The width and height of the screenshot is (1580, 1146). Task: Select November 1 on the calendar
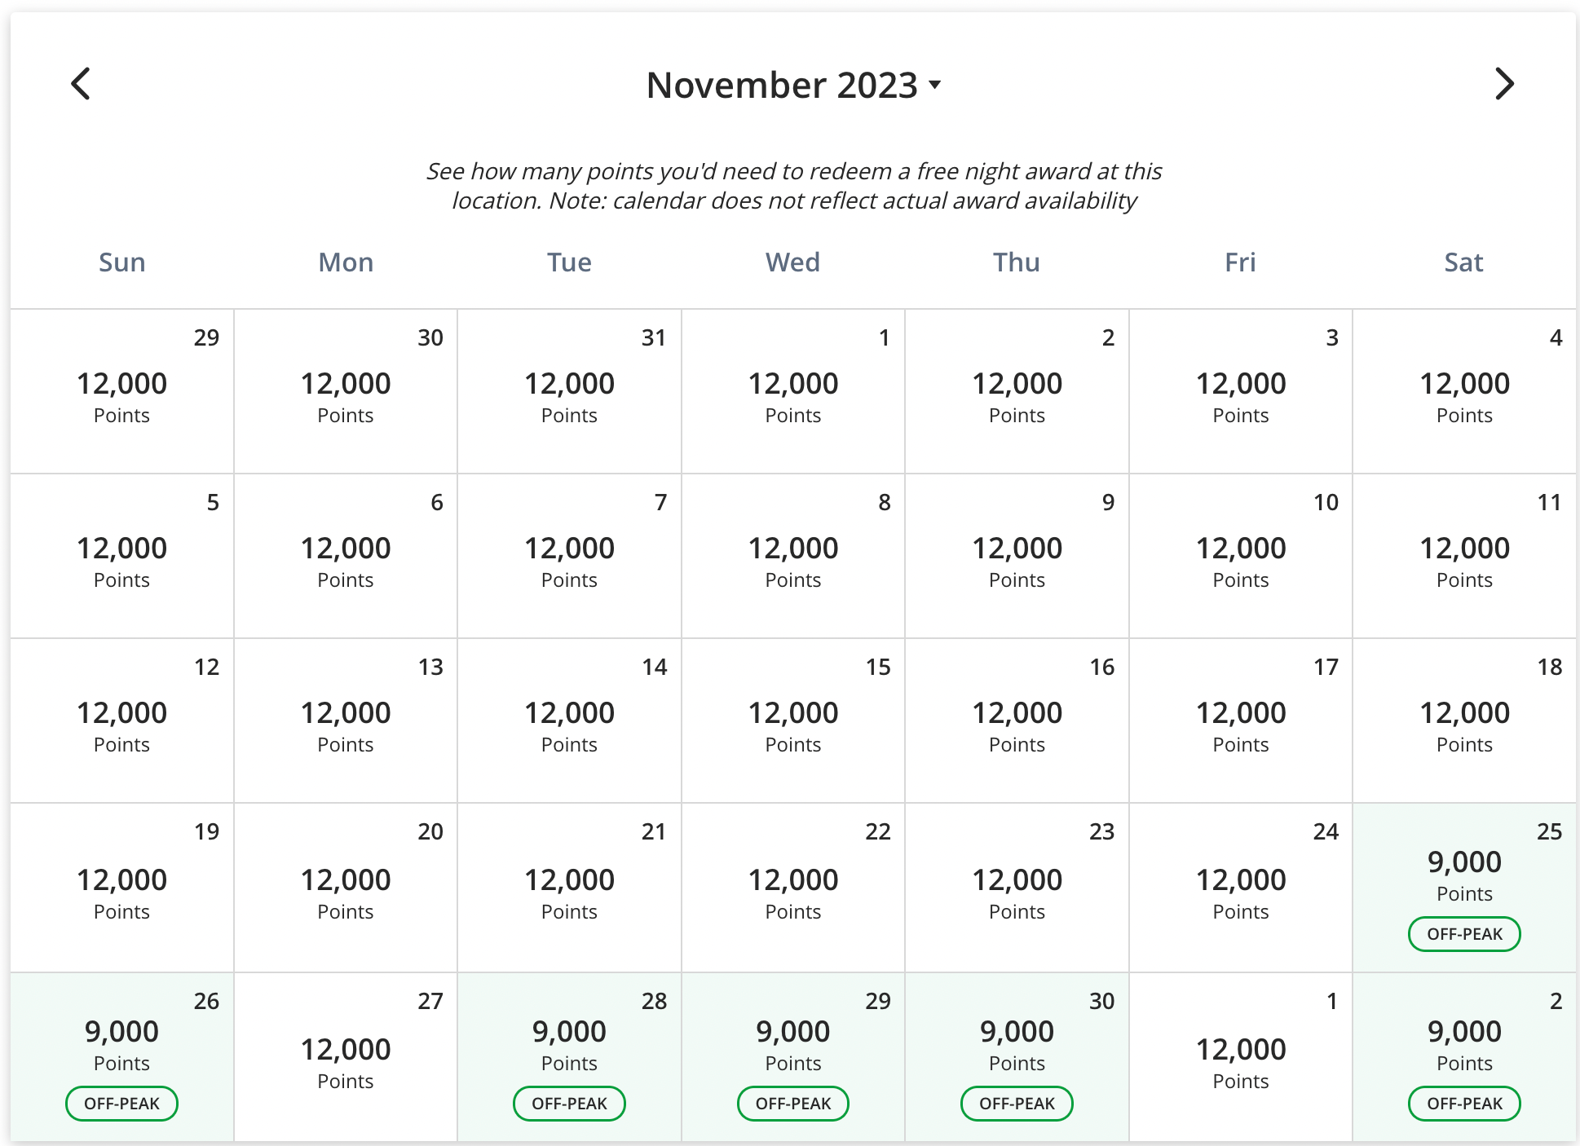click(x=792, y=391)
